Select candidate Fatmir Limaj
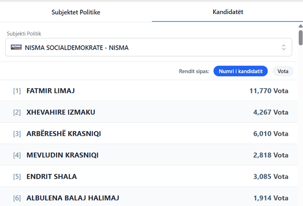 point(51,91)
